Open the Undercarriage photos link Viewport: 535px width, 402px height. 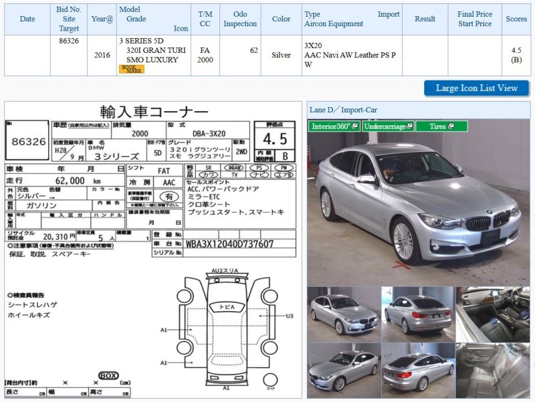(389, 126)
